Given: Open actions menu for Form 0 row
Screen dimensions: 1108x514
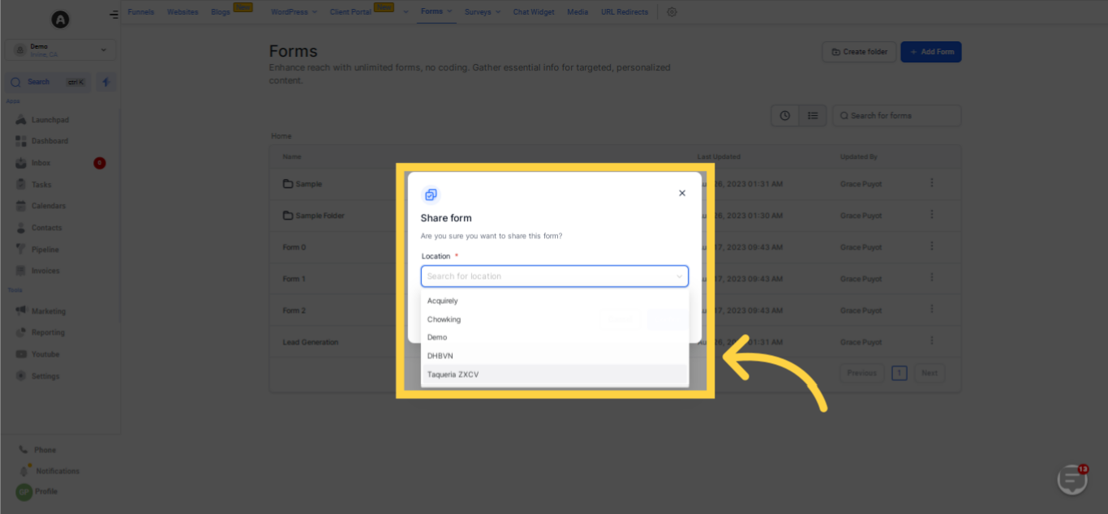Looking at the screenshot, I should pos(932,246).
